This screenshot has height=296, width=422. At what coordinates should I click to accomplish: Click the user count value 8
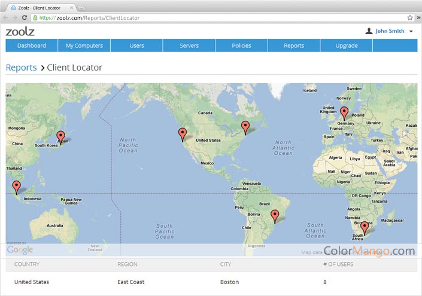[325, 282]
